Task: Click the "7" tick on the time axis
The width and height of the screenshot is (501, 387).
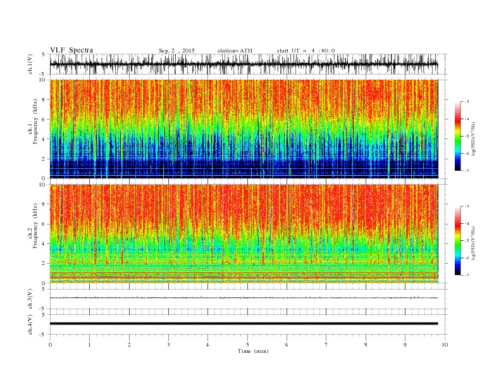Action: pyautogui.click(x=326, y=345)
